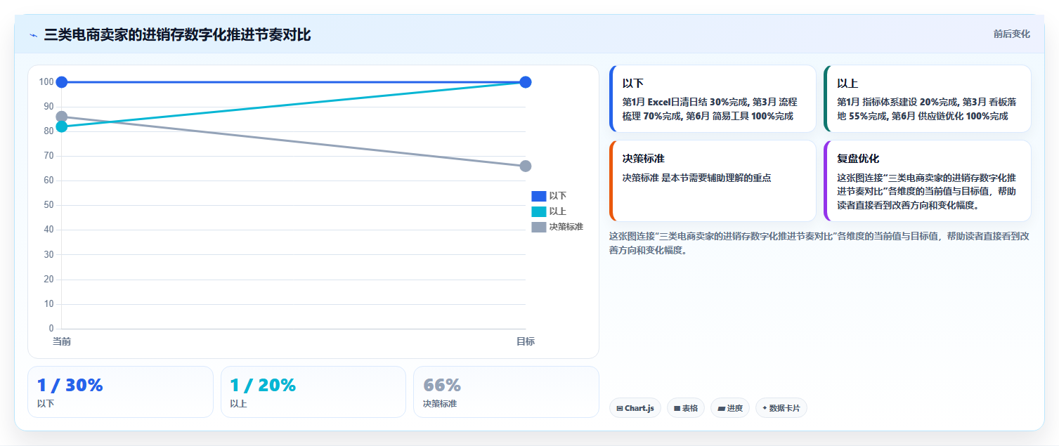Click the gray data point at 当前
This screenshot has height=446, width=1059.
pos(62,117)
